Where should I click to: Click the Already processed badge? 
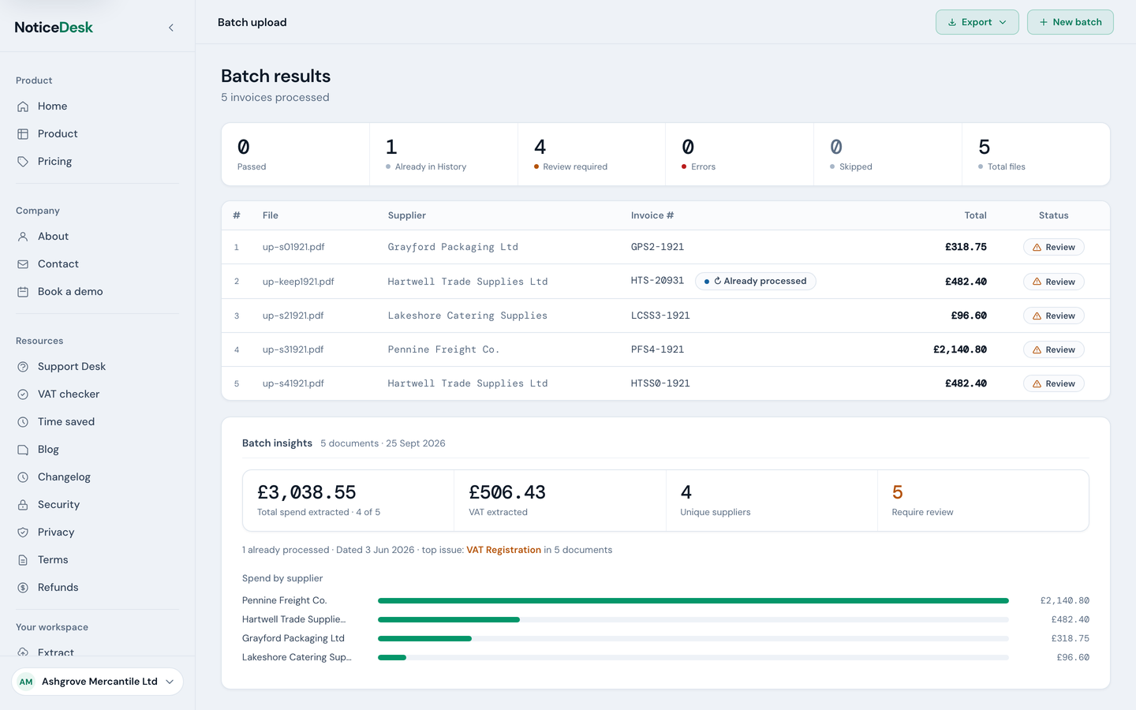(x=756, y=281)
